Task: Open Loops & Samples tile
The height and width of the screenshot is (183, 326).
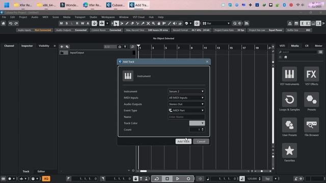Action: pyautogui.click(x=289, y=100)
